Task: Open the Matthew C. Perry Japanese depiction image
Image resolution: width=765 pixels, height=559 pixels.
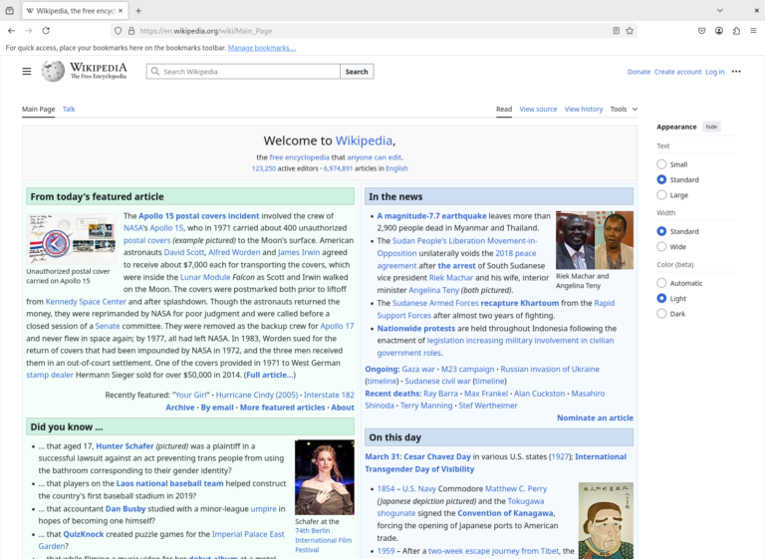Action: coord(606,520)
